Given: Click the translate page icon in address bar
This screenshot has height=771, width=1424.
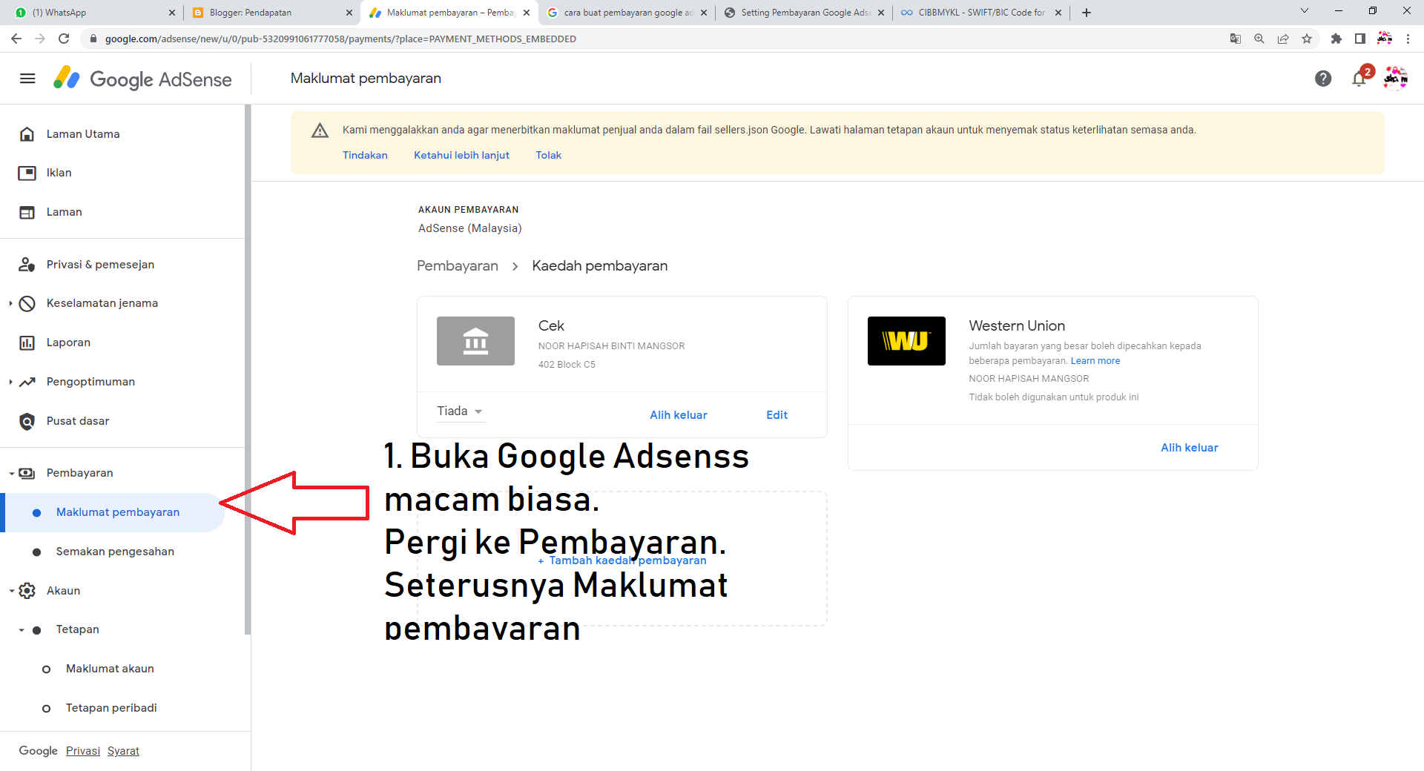Looking at the screenshot, I should [1236, 39].
